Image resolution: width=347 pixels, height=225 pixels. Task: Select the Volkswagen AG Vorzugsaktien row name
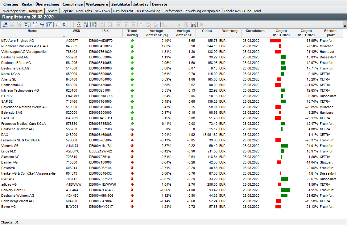coord(24,52)
